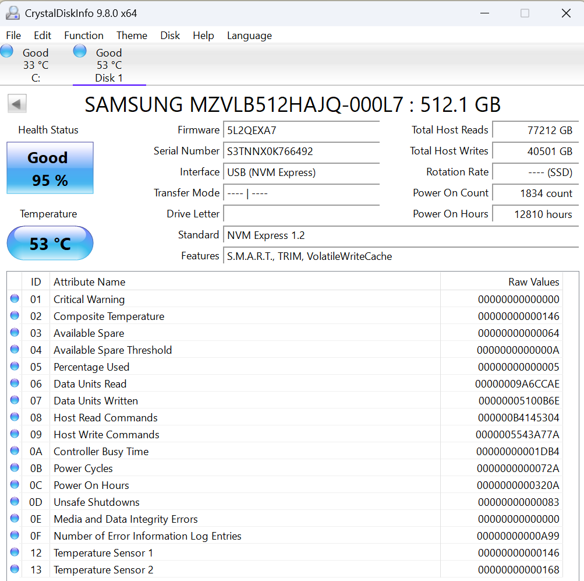Click the Good 95 % health status button

click(x=50, y=168)
